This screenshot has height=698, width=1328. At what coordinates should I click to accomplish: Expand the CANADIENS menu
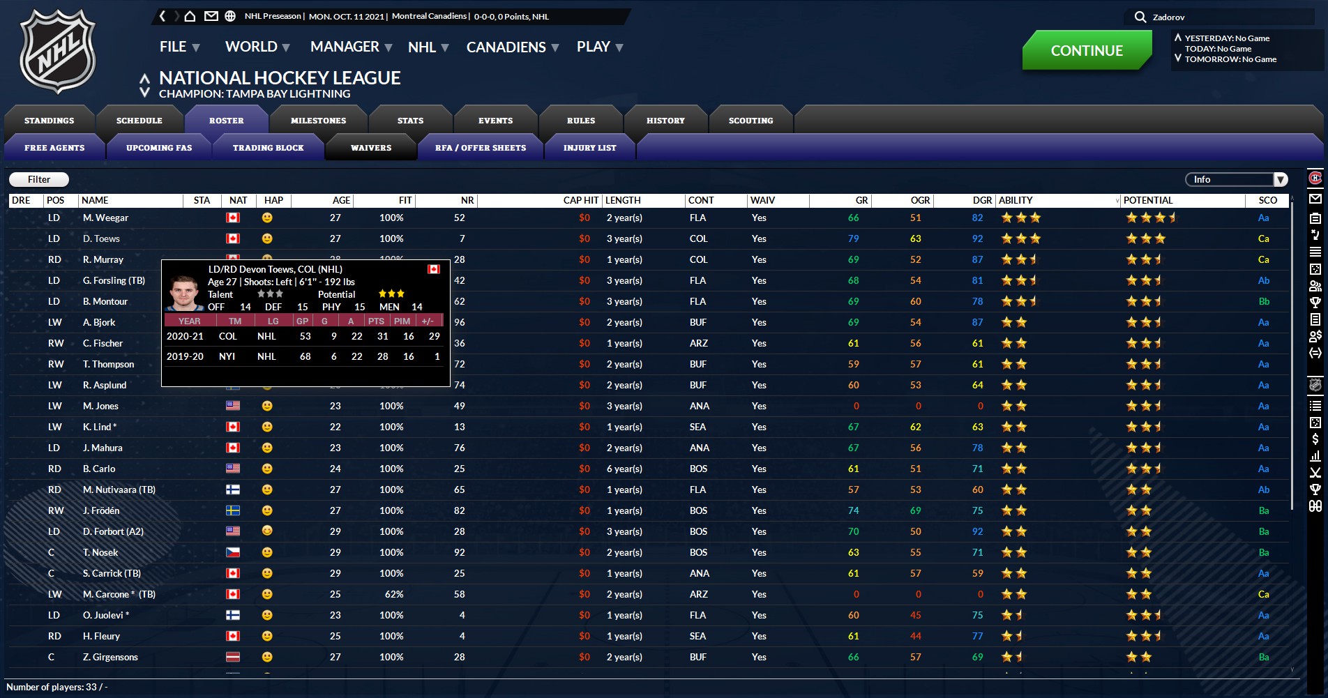coord(513,47)
